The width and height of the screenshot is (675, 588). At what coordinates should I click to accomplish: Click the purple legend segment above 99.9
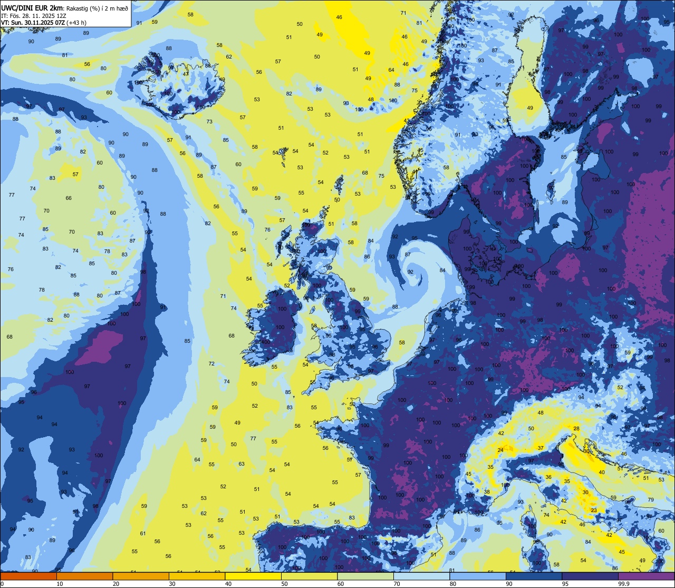pyautogui.click(x=647, y=576)
